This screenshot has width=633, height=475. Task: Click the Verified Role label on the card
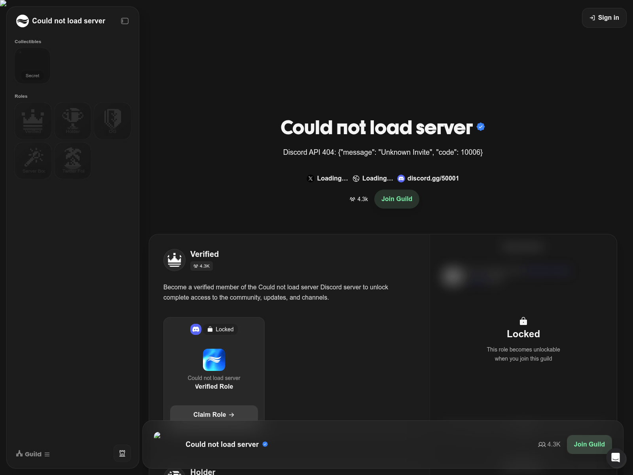tap(214, 386)
